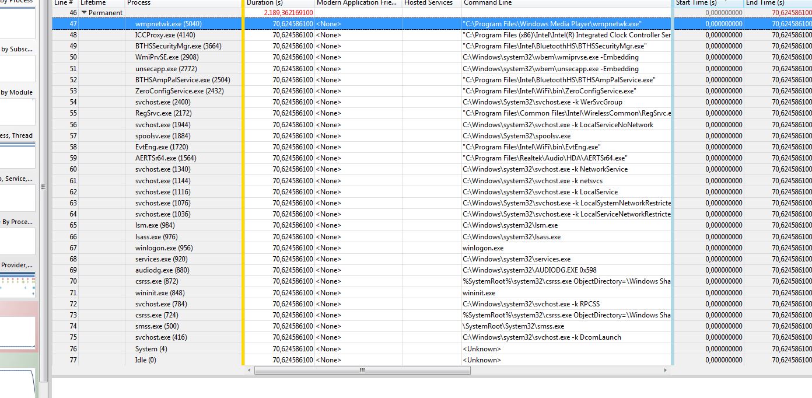Viewport: 812px width, 398px height.
Task: Open the 'ess, Thread' graph thumbnail
Action: pyautogui.click(x=17, y=155)
